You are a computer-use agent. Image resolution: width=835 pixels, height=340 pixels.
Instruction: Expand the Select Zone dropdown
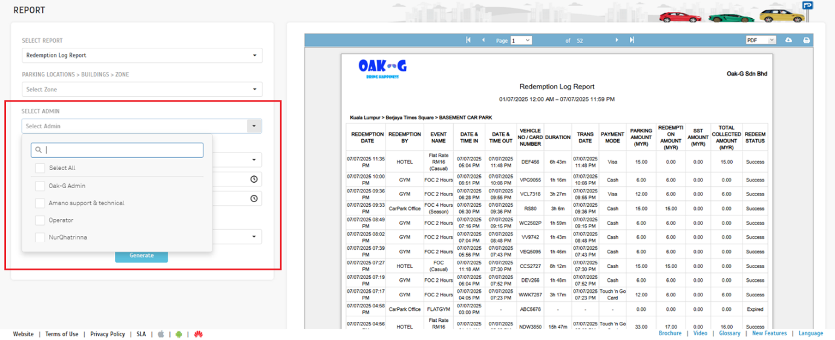(142, 90)
